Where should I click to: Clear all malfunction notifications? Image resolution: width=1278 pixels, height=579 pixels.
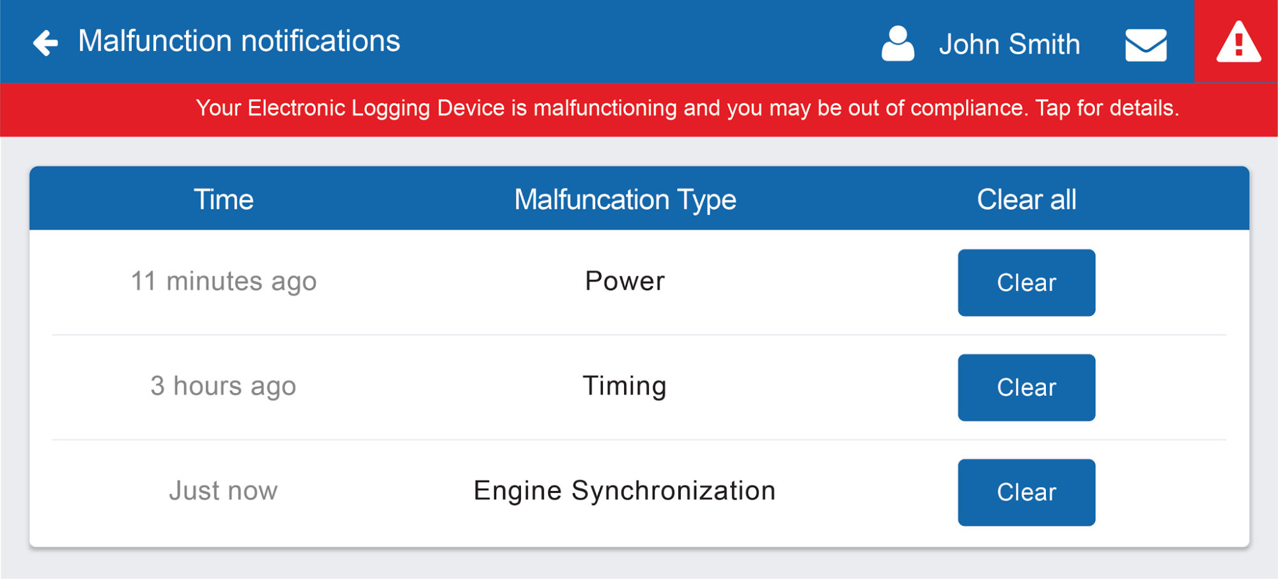(1026, 199)
